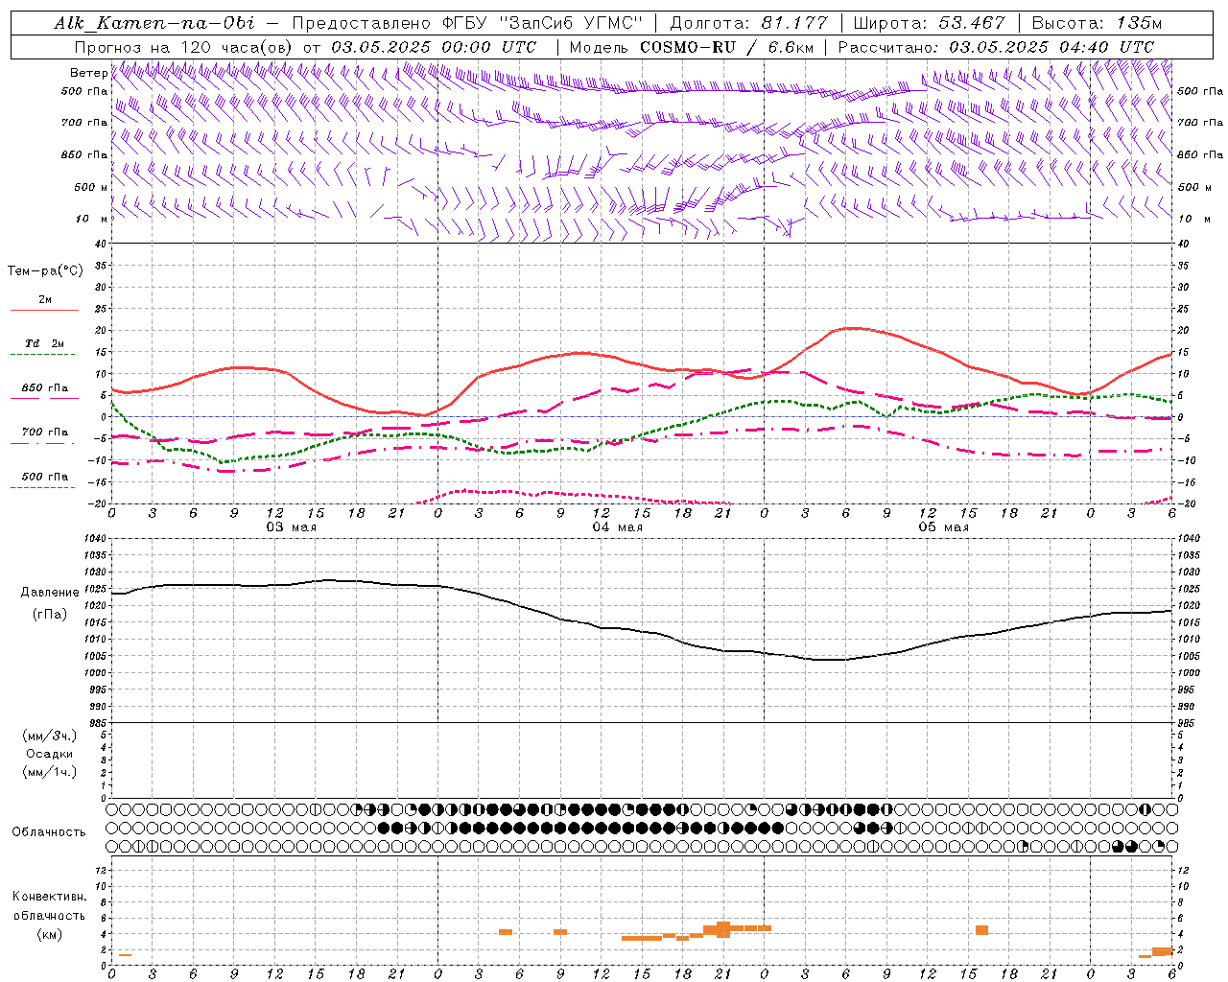Select the 'Высота: 135м' elevation text

point(1097,23)
